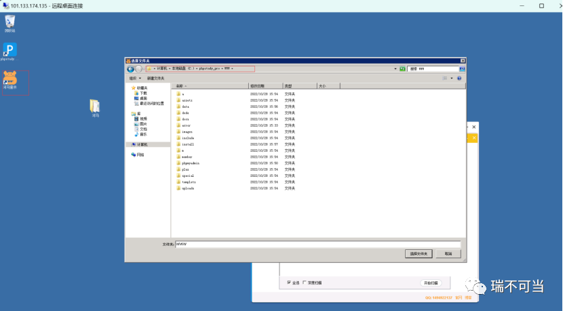This screenshot has width=563, height=311.
Task: Open the address bar history dropdown arrow
Action: point(395,68)
